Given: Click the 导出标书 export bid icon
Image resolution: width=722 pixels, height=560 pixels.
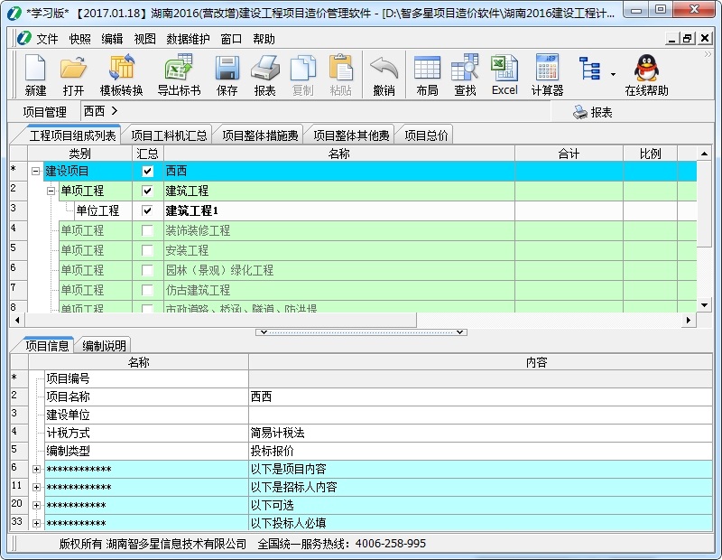Looking at the screenshot, I should pos(179,70).
